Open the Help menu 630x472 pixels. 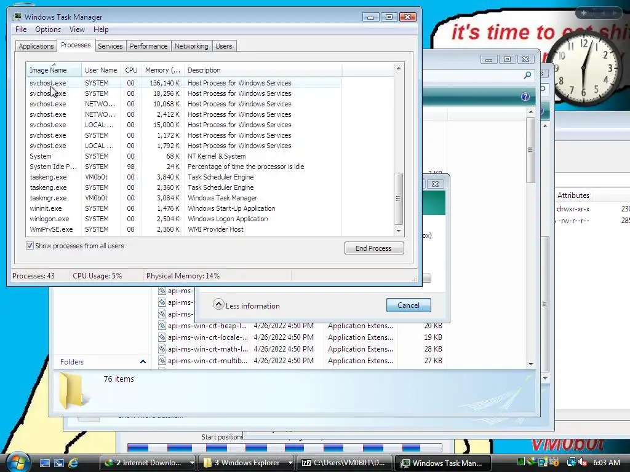[x=101, y=29]
